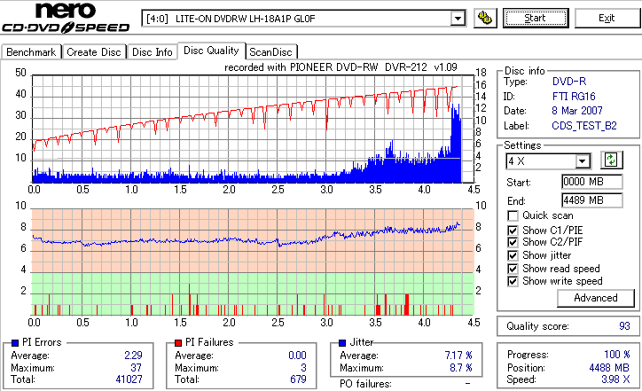Viewport: 642px width, 391px height.
Task: Click PI Errors Maximum value 37
Action: click(136, 368)
